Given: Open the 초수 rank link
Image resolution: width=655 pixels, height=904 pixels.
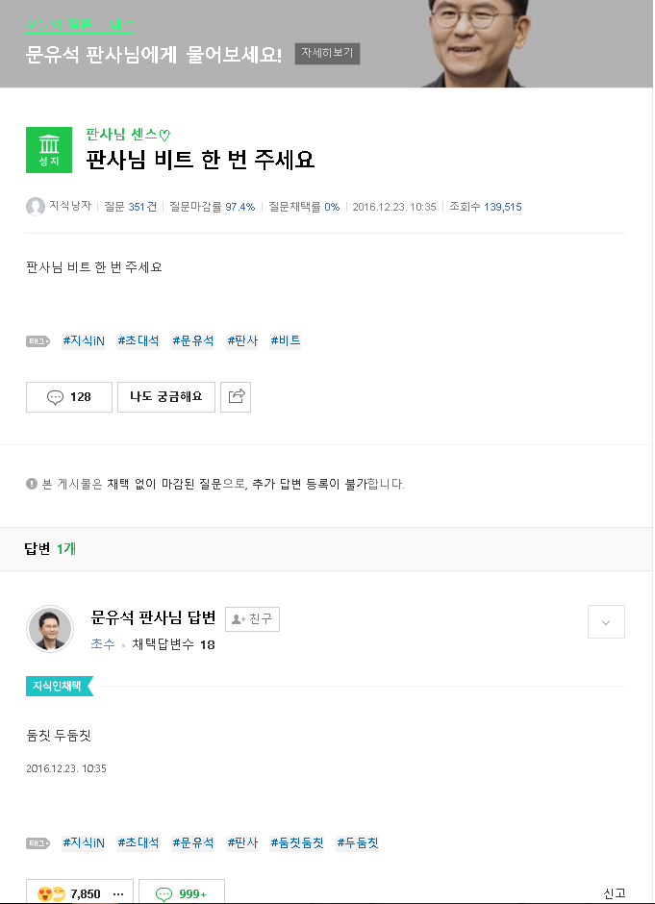Looking at the screenshot, I should click(x=103, y=644).
